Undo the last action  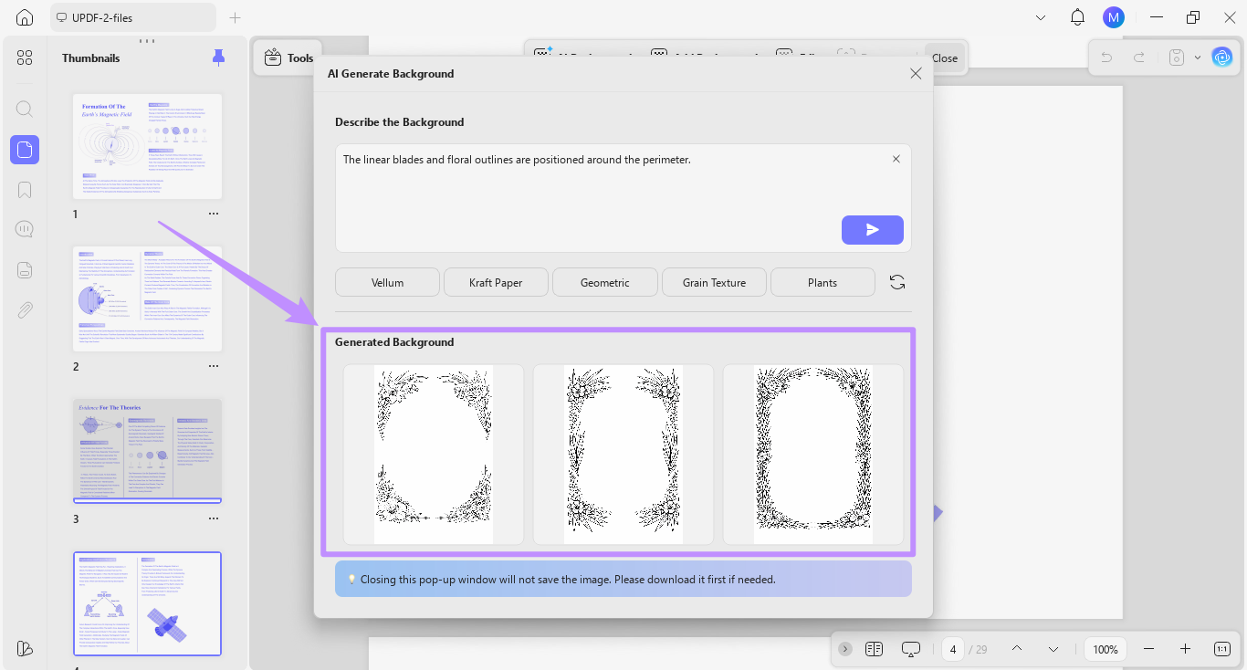point(1106,58)
